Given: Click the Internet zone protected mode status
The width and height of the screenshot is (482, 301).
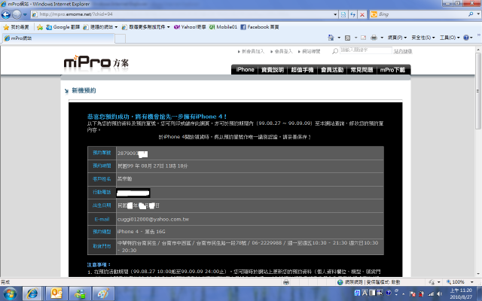Looking at the screenshot, I should tap(368, 282).
